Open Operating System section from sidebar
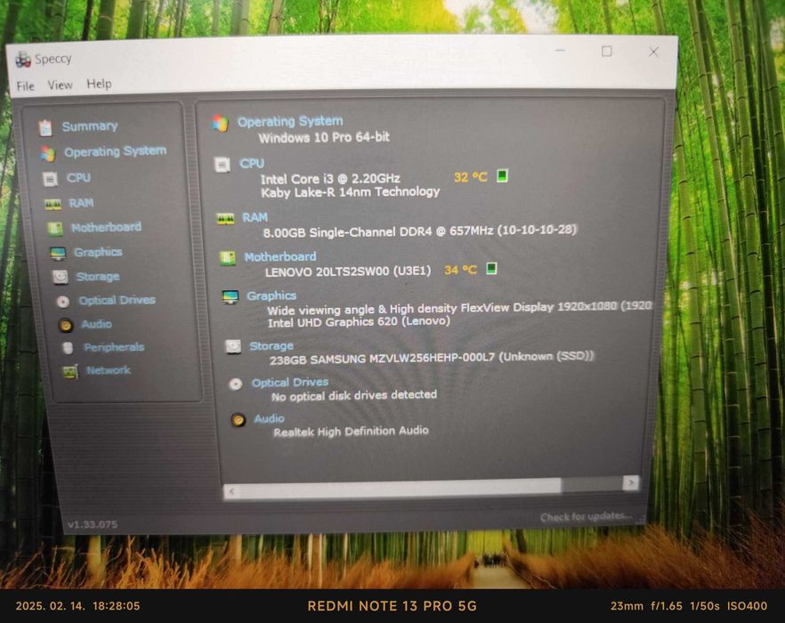 [116, 151]
